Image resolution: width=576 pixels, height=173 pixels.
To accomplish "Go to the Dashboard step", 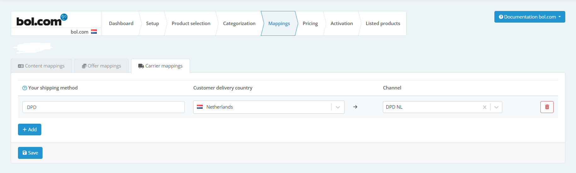I will [x=121, y=24].
